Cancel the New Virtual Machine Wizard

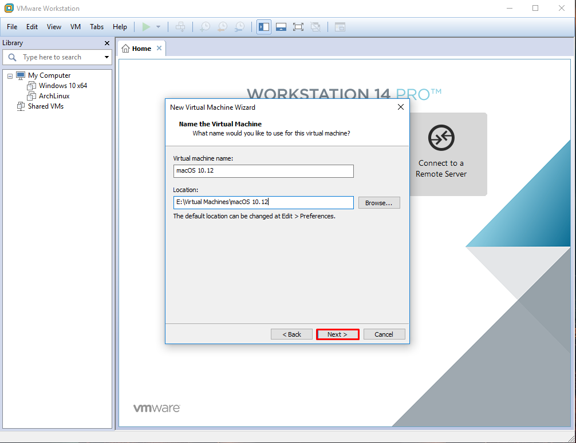click(384, 334)
